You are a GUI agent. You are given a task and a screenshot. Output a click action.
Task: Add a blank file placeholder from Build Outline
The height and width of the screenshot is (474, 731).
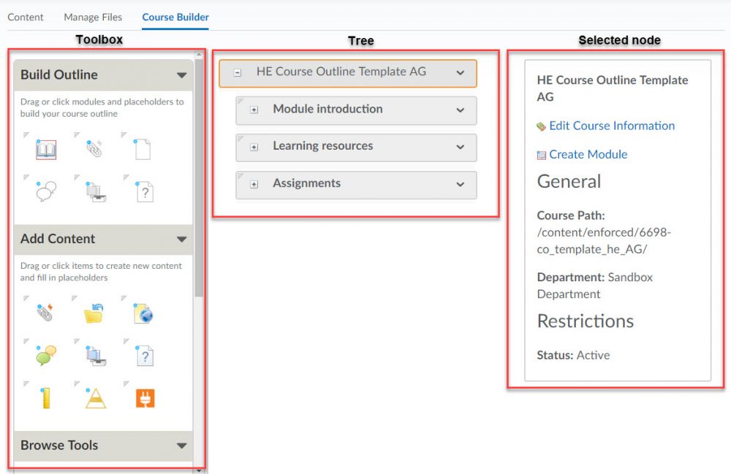click(143, 149)
